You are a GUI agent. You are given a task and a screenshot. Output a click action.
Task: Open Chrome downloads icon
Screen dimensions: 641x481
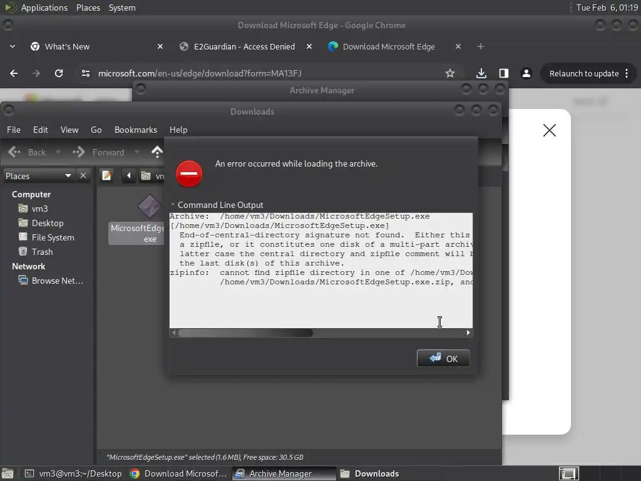pyautogui.click(x=481, y=73)
